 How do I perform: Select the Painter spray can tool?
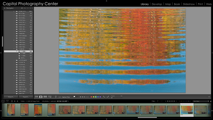point(56,97)
